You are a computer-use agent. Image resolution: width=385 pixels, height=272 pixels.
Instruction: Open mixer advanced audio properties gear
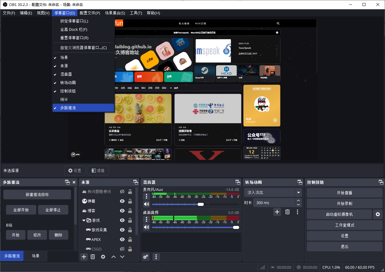coord(146,257)
